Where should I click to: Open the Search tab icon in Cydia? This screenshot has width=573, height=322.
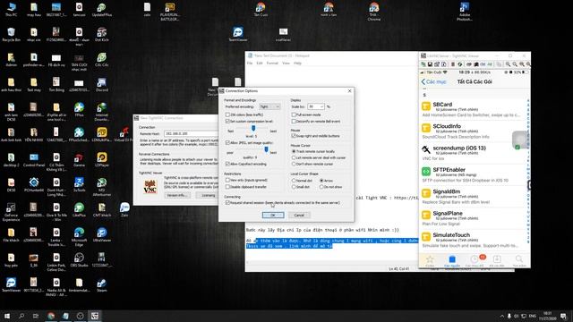[x=519, y=260]
